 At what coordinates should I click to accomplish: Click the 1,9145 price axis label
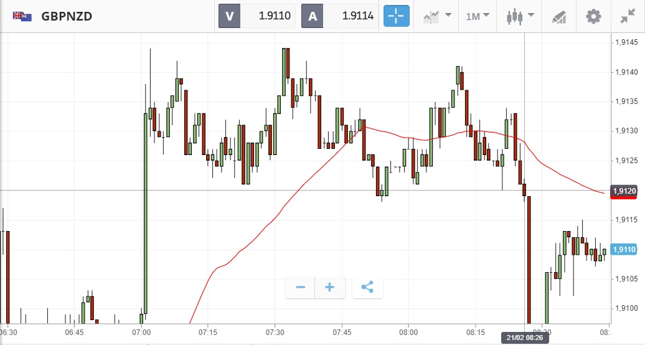(x=626, y=42)
